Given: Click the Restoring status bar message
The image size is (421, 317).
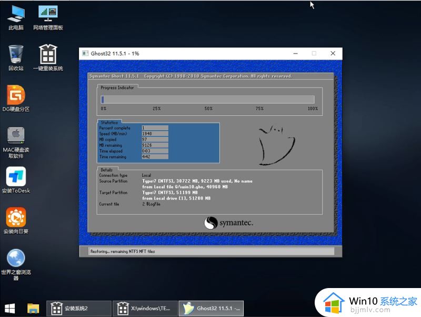Looking at the screenshot, I should (123, 252).
